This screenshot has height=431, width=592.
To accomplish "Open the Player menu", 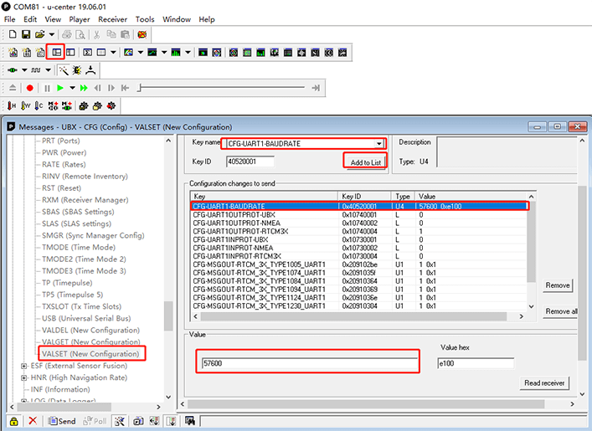I will [80, 19].
